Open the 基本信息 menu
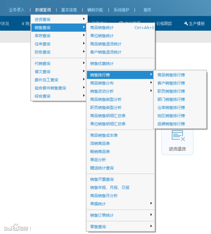The height and width of the screenshot is (234, 211). click(x=69, y=10)
